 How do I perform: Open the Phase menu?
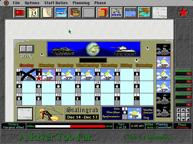pyautogui.click(x=100, y=3)
